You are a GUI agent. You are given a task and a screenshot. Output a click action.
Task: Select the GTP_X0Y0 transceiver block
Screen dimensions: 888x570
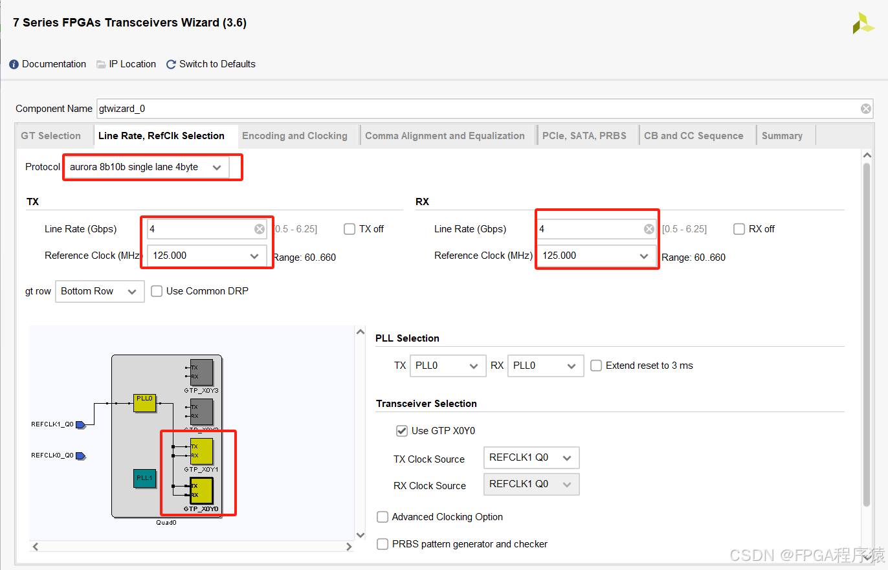pyautogui.click(x=201, y=491)
